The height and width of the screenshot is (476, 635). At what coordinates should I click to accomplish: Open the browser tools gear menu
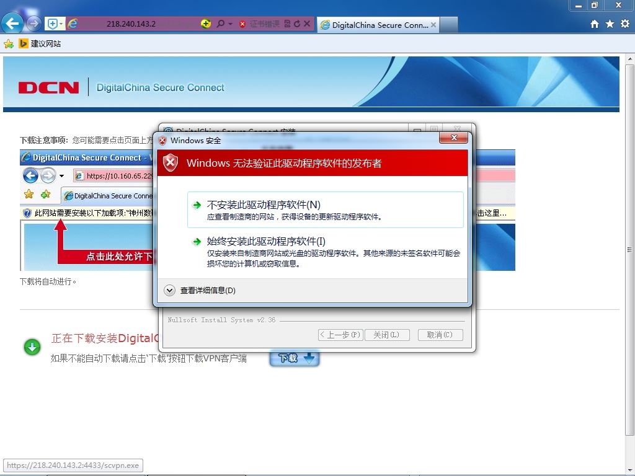click(x=625, y=24)
